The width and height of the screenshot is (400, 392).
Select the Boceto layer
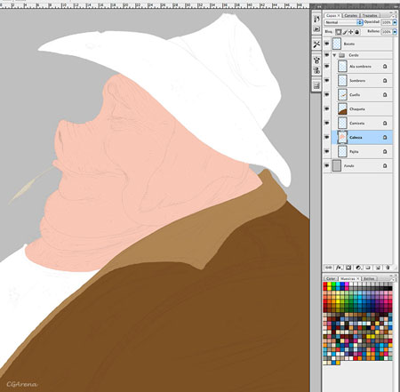[362, 44]
